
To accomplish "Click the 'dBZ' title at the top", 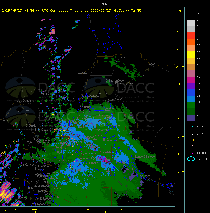I will pyautogui.click(x=105, y=4).
